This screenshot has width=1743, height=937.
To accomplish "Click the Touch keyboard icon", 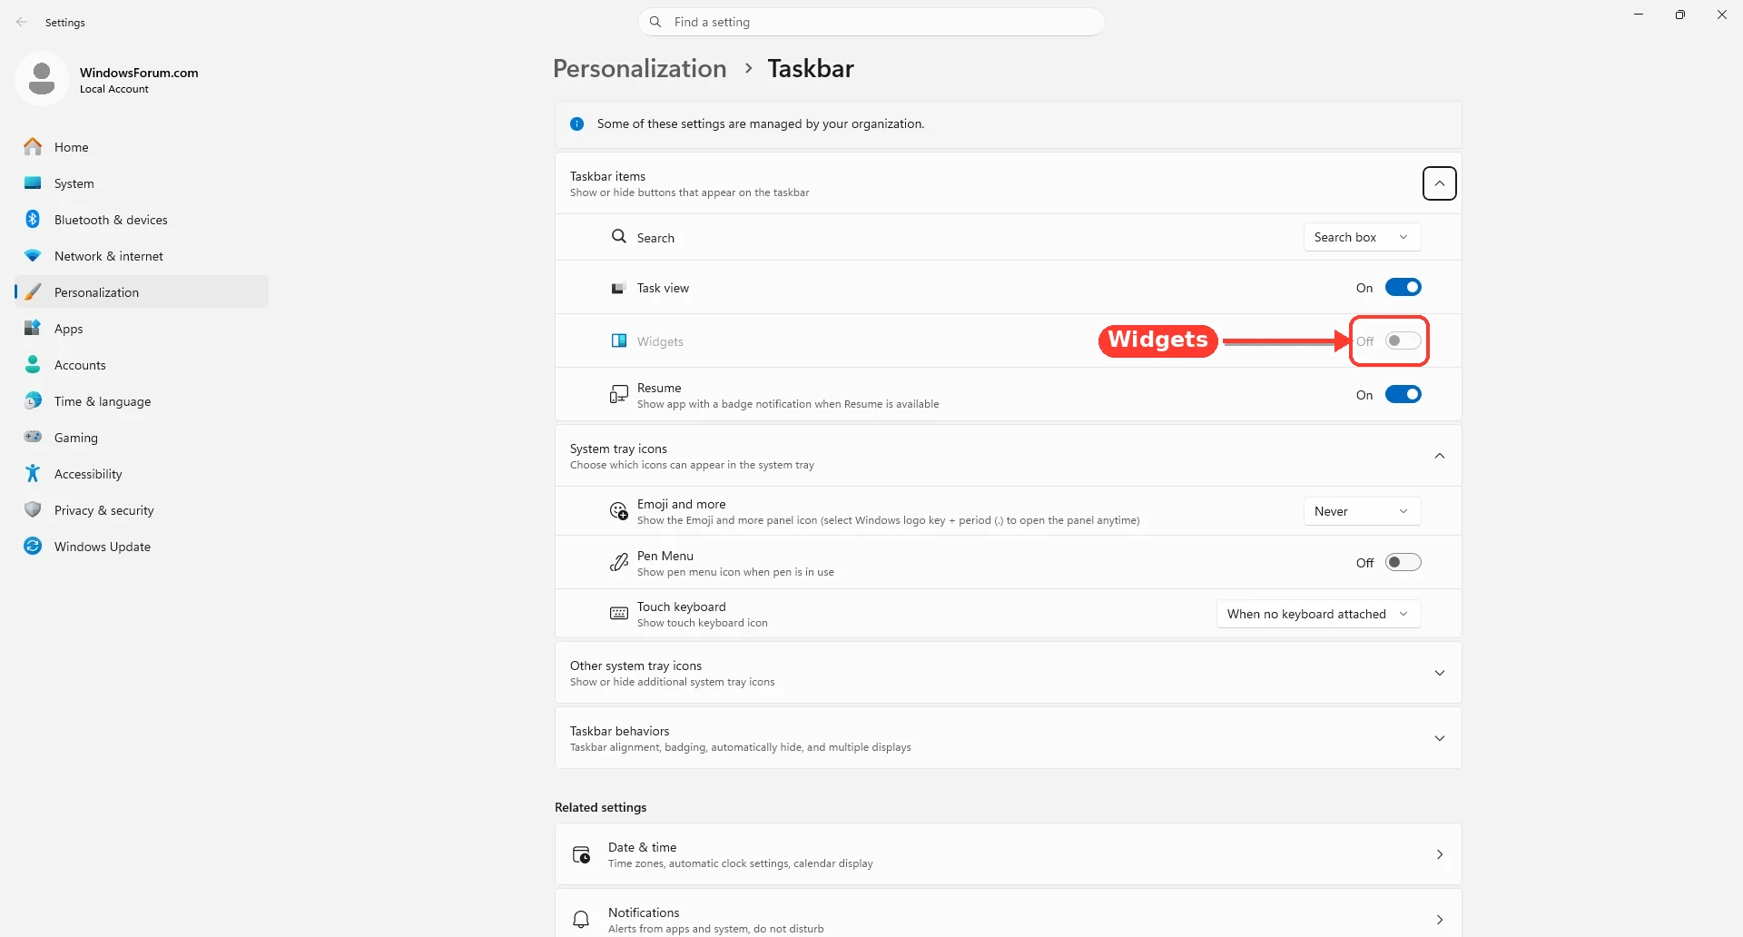I will tap(619, 614).
